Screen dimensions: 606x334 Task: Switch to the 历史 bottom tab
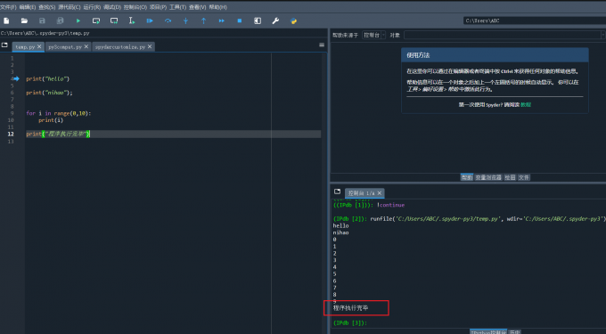pyautogui.click(x=515, y=331)
